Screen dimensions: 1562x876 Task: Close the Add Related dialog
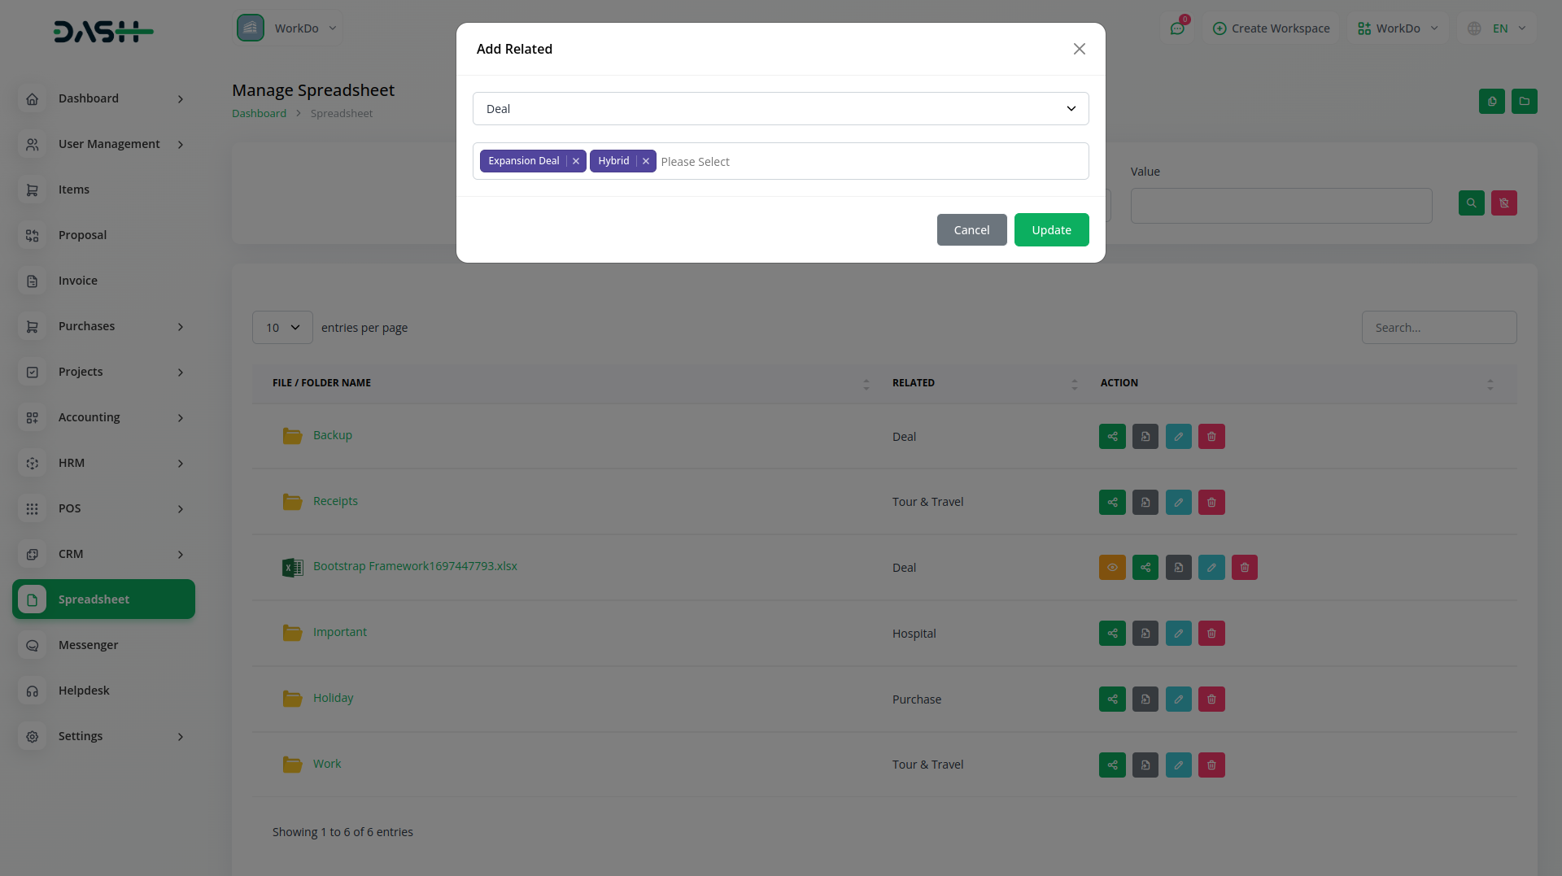(1079, 49)
